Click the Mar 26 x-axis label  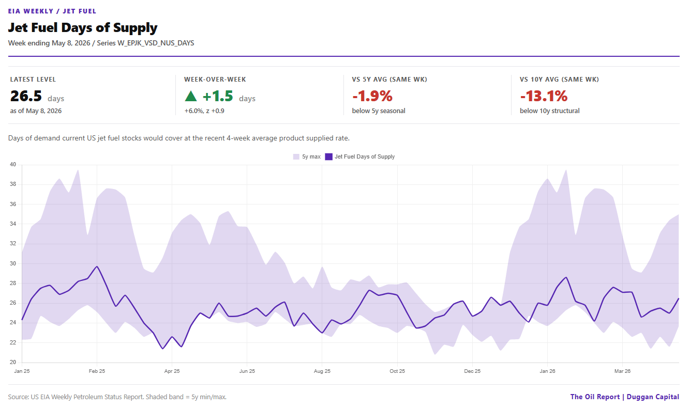click(x=622, y=371)
